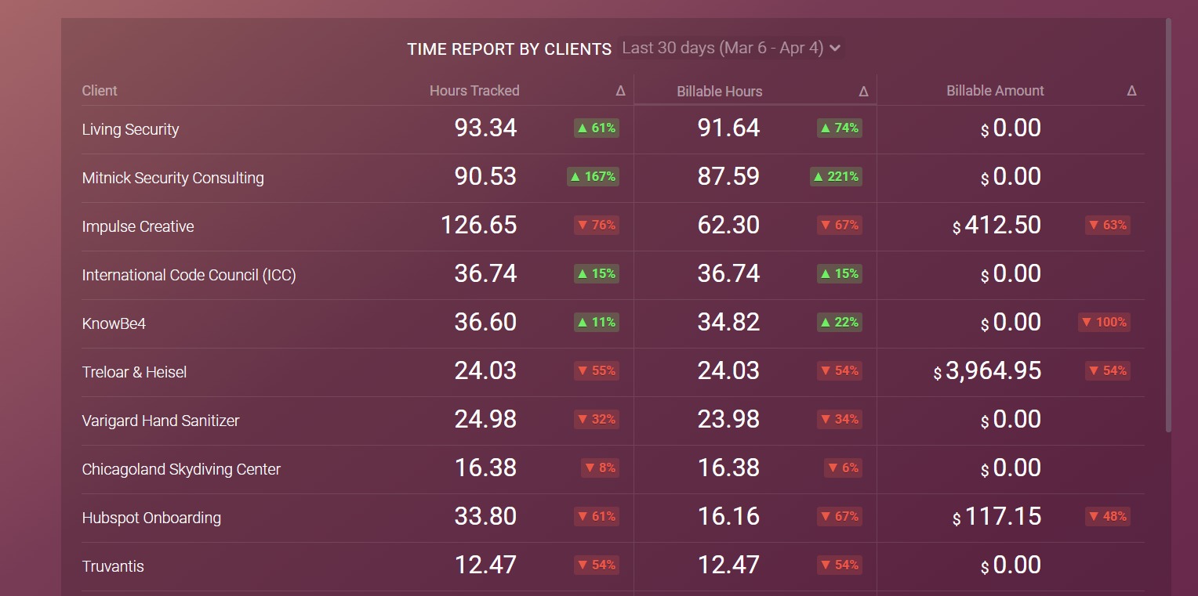
Task: Click red 76% hours badge for Impulse Creative
Action: click(597, 226)
